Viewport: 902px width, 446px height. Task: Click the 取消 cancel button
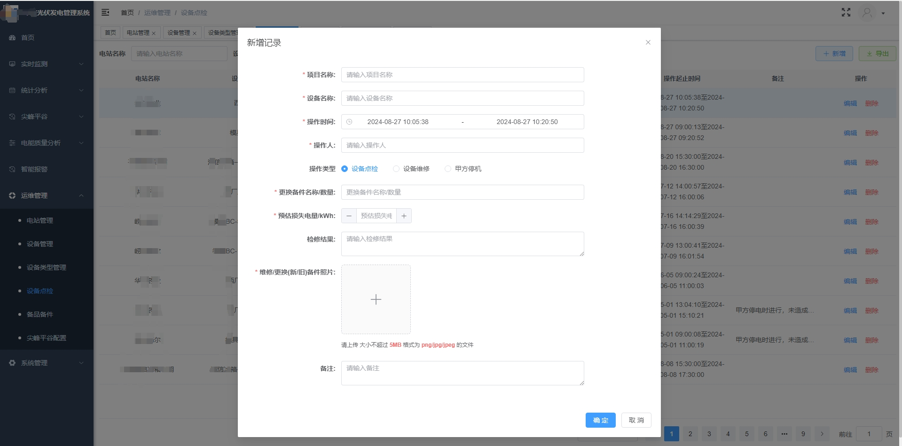pyautogui.click(x=636, y=420)
